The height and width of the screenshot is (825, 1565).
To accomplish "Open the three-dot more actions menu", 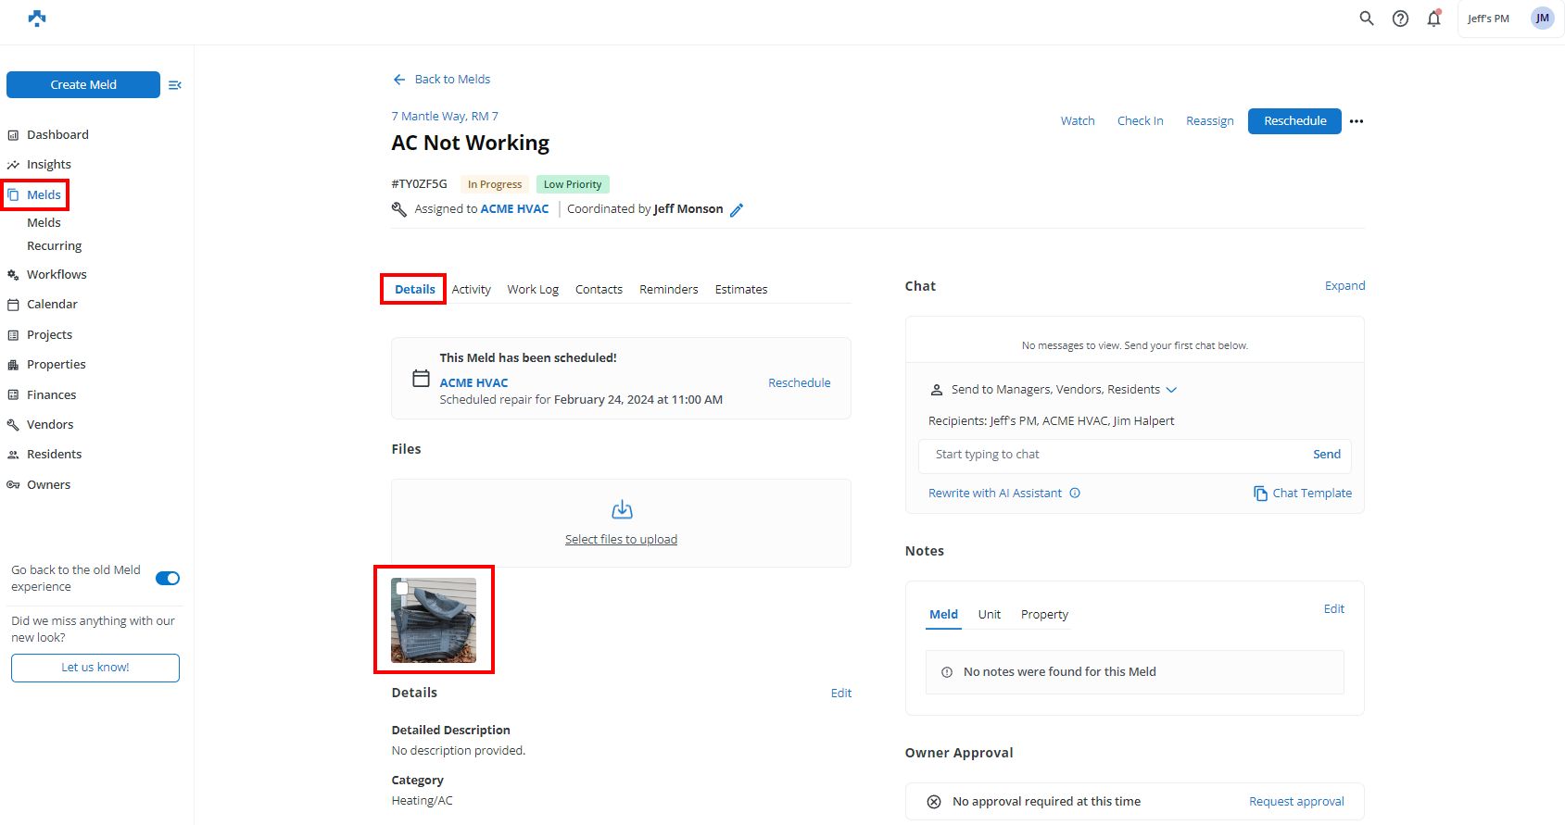I will coord(1357,121).
